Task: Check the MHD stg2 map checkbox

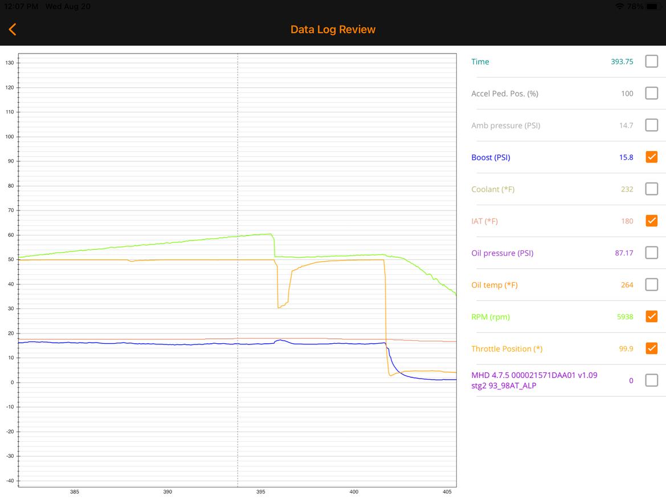Action: pos(651,380)
